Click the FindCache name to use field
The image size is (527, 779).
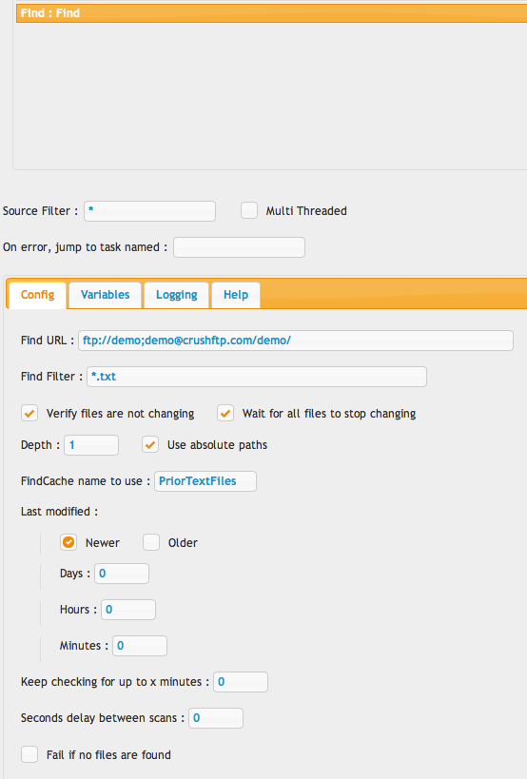pos(205,481)
